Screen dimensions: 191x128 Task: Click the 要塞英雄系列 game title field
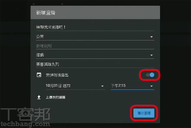coord(95,64)
